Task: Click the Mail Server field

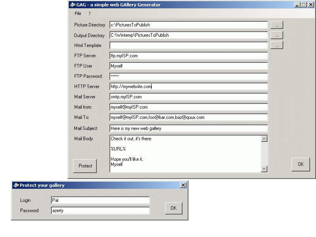Action: point(189,97)
